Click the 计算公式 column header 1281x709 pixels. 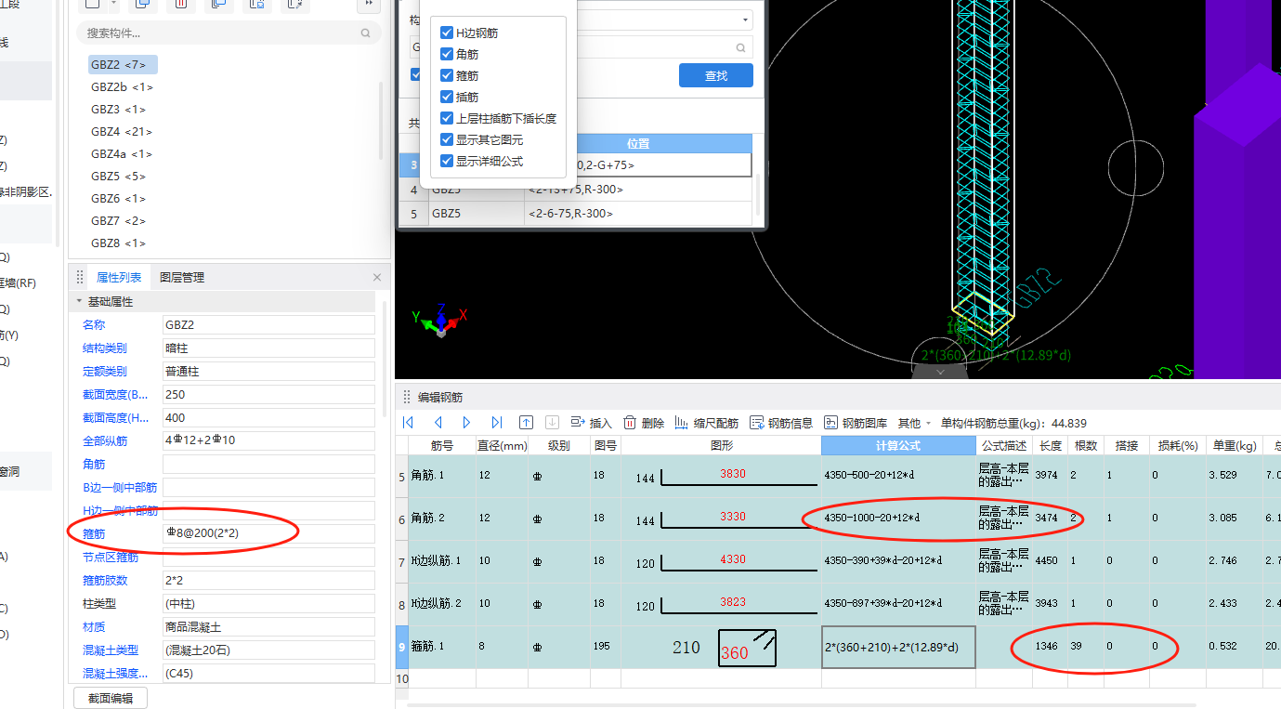(898, 445)
